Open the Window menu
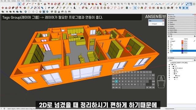Image resolution: width=196 pixels, height=110 pixels. point(28,1)
